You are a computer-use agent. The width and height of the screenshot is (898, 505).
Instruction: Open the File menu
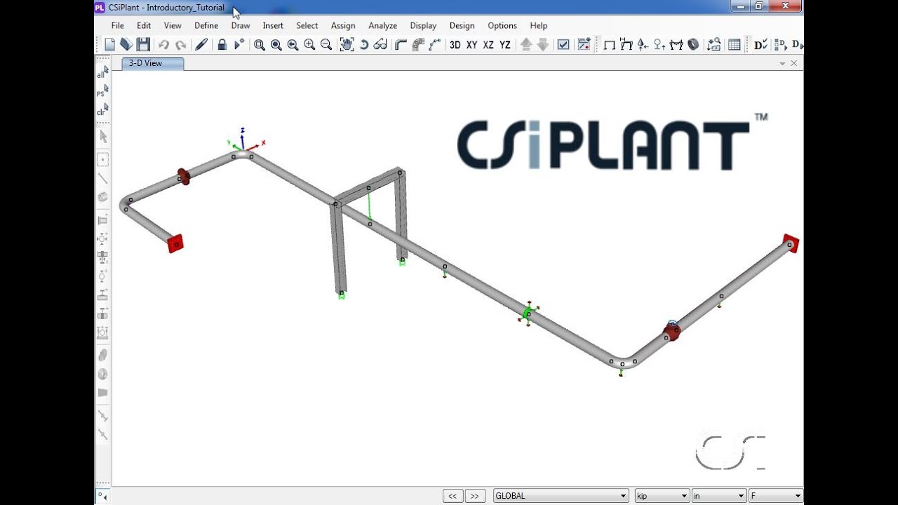click(x=117, y=25)
